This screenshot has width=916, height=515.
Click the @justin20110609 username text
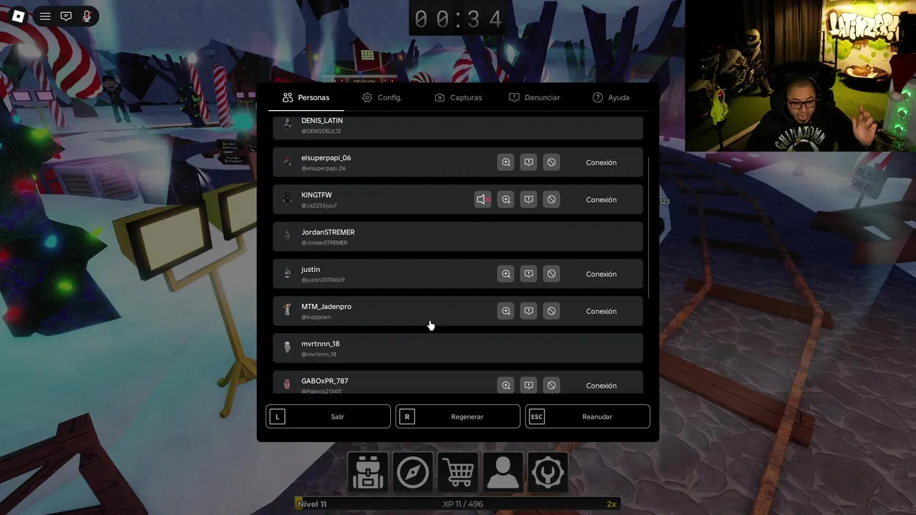click(x=323, y=280)
